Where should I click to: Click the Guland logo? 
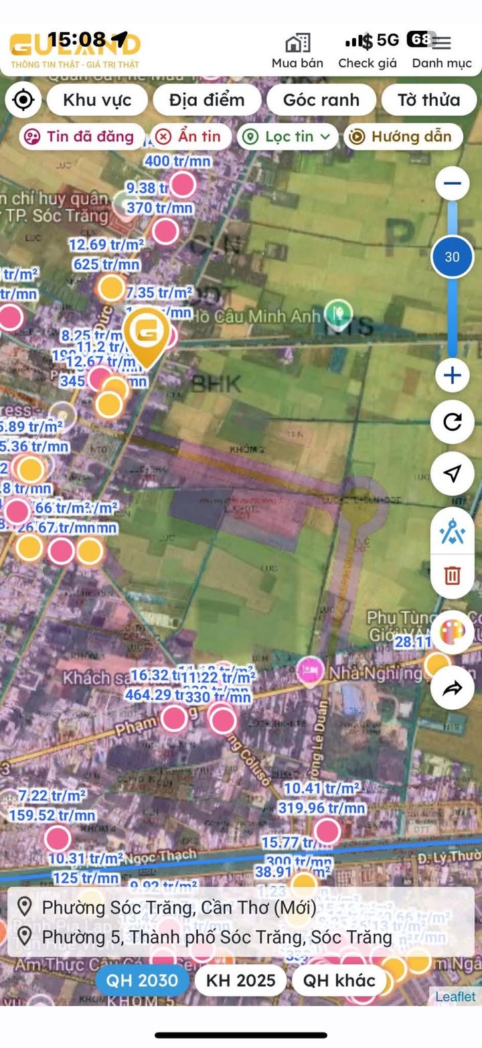coord(74,50)
